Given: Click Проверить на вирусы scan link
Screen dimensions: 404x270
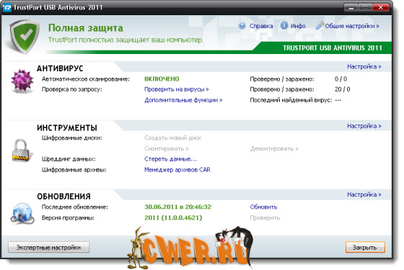Looking at the screenshot, I should click(x=177, y=89).
